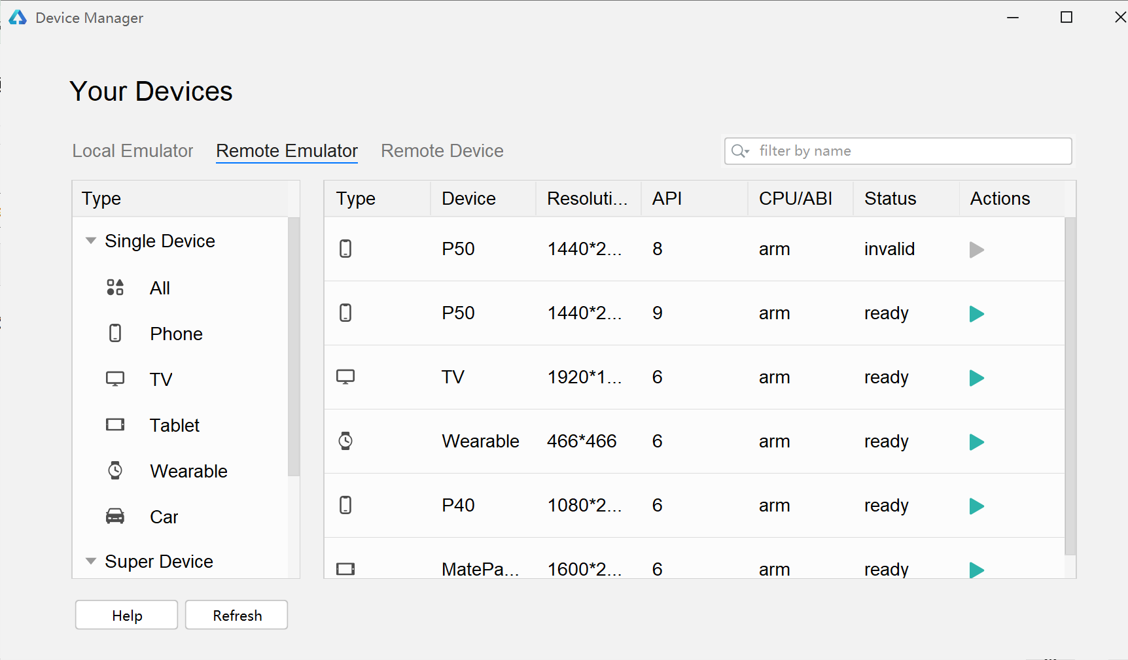Image resolution: width=1128 pixels, height=660 pixels.
Task: Click the Help button
Action: pyautogui.click(x=126, y=615)
